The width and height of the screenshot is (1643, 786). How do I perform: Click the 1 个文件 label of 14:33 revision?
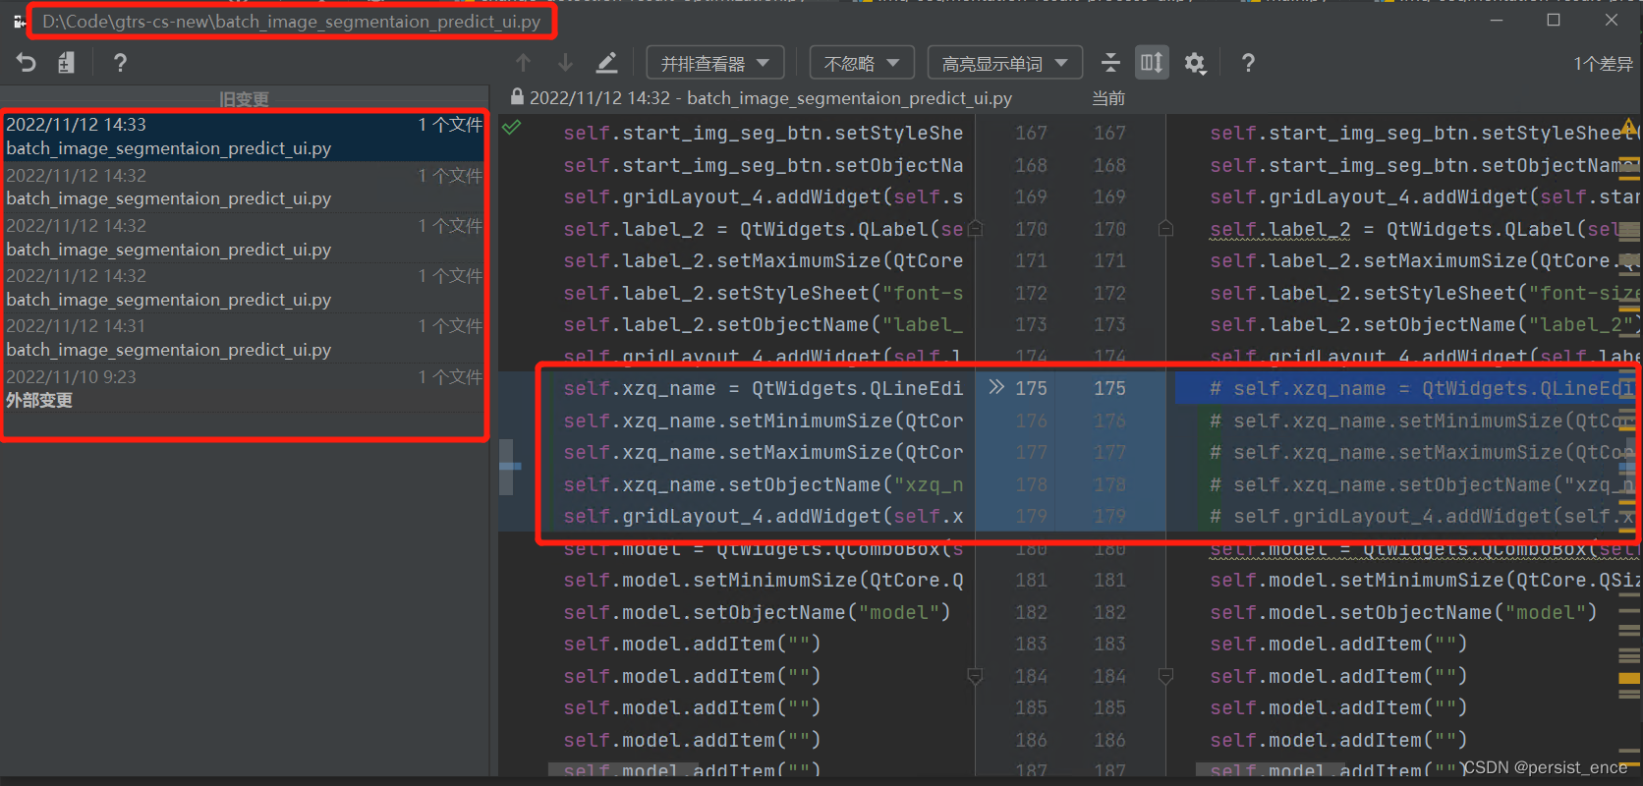click(x=450, y=125)
